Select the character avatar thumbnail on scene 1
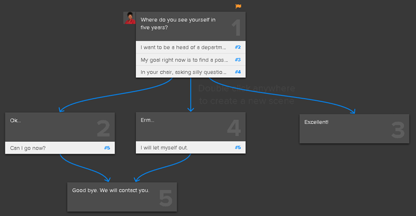416x216 pixels. pos(129,18)
